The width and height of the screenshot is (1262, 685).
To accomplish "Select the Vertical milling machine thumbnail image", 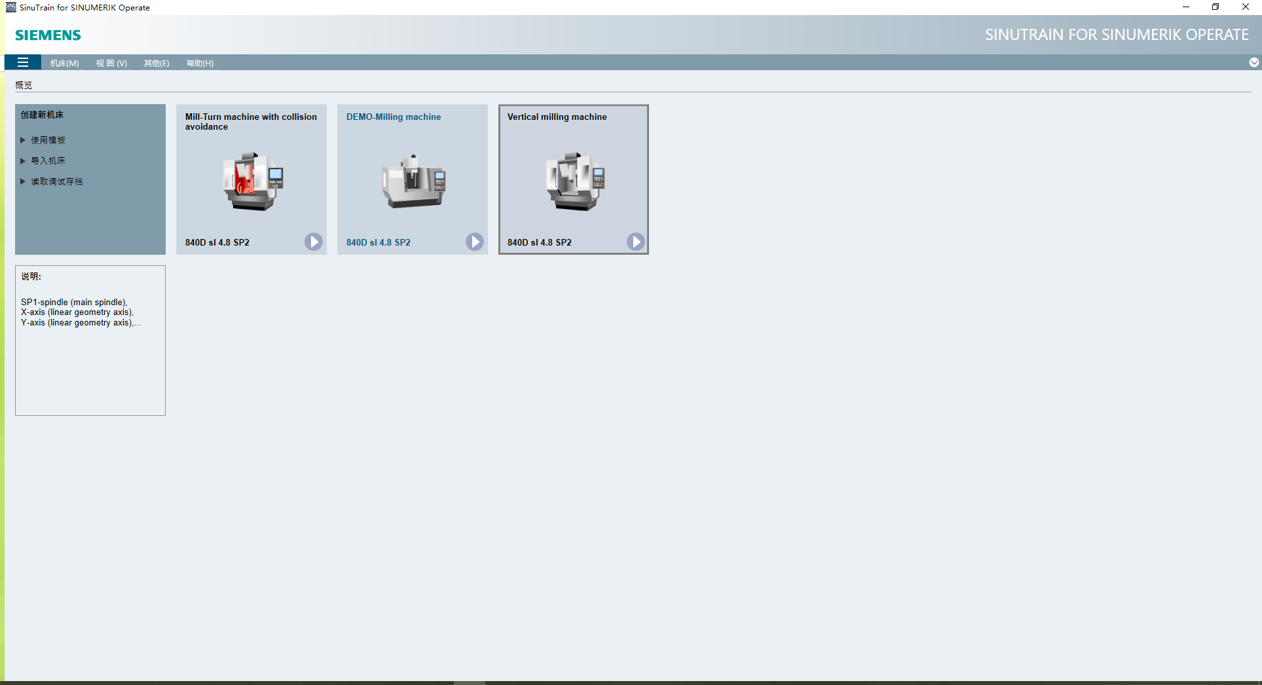I will point(575,181).
